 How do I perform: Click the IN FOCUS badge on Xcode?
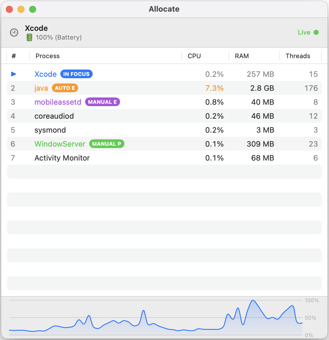tap(76, 74)
